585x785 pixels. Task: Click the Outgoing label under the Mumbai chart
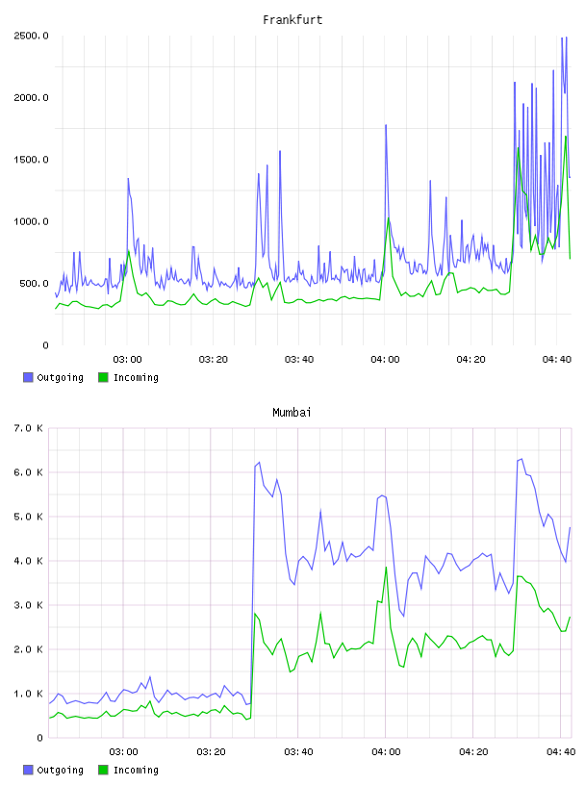point(60,770)
